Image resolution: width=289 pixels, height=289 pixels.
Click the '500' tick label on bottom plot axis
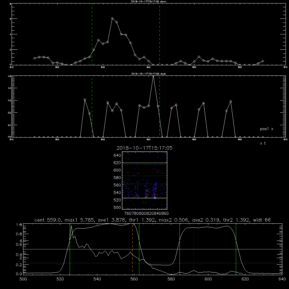(x=23, y=279)
